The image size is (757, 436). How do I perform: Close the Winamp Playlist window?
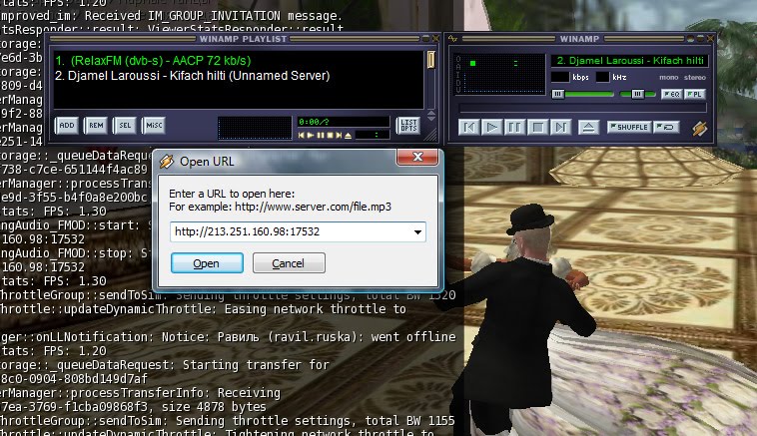coord(435,39)
